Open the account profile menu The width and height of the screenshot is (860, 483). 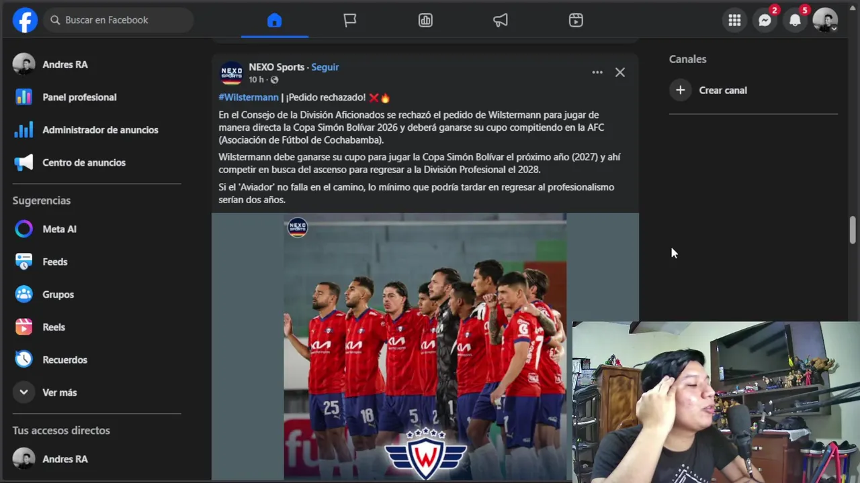pyautogui.click(x=825, y=20)
